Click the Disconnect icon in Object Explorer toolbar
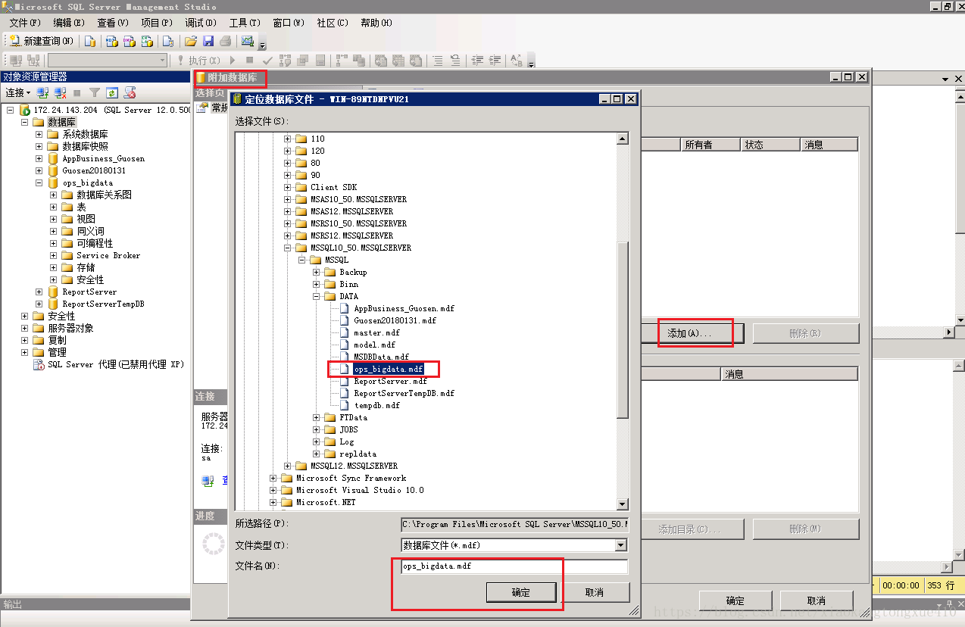The image size is (965, 627). [x=60, y=92]
